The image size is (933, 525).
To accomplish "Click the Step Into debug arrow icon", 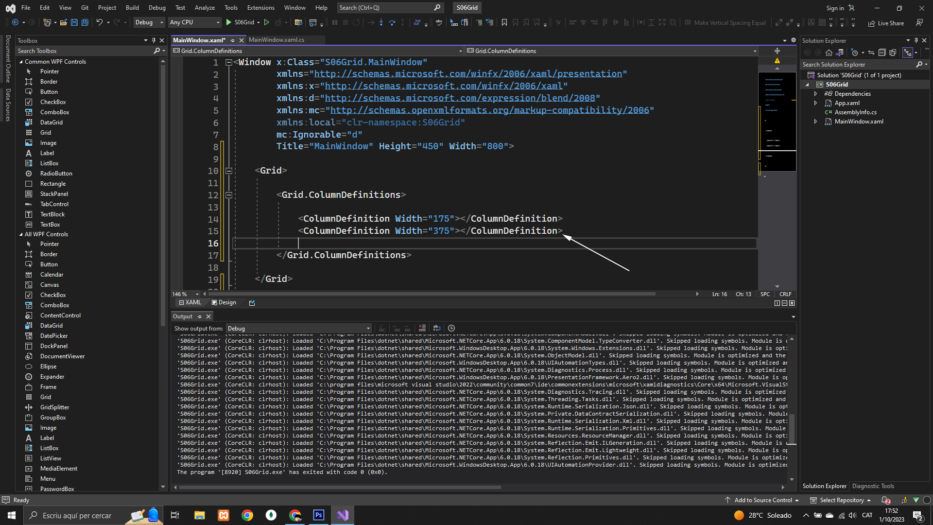I will point(381,22).
